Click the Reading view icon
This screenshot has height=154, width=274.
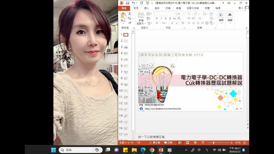tap(195, 143)
